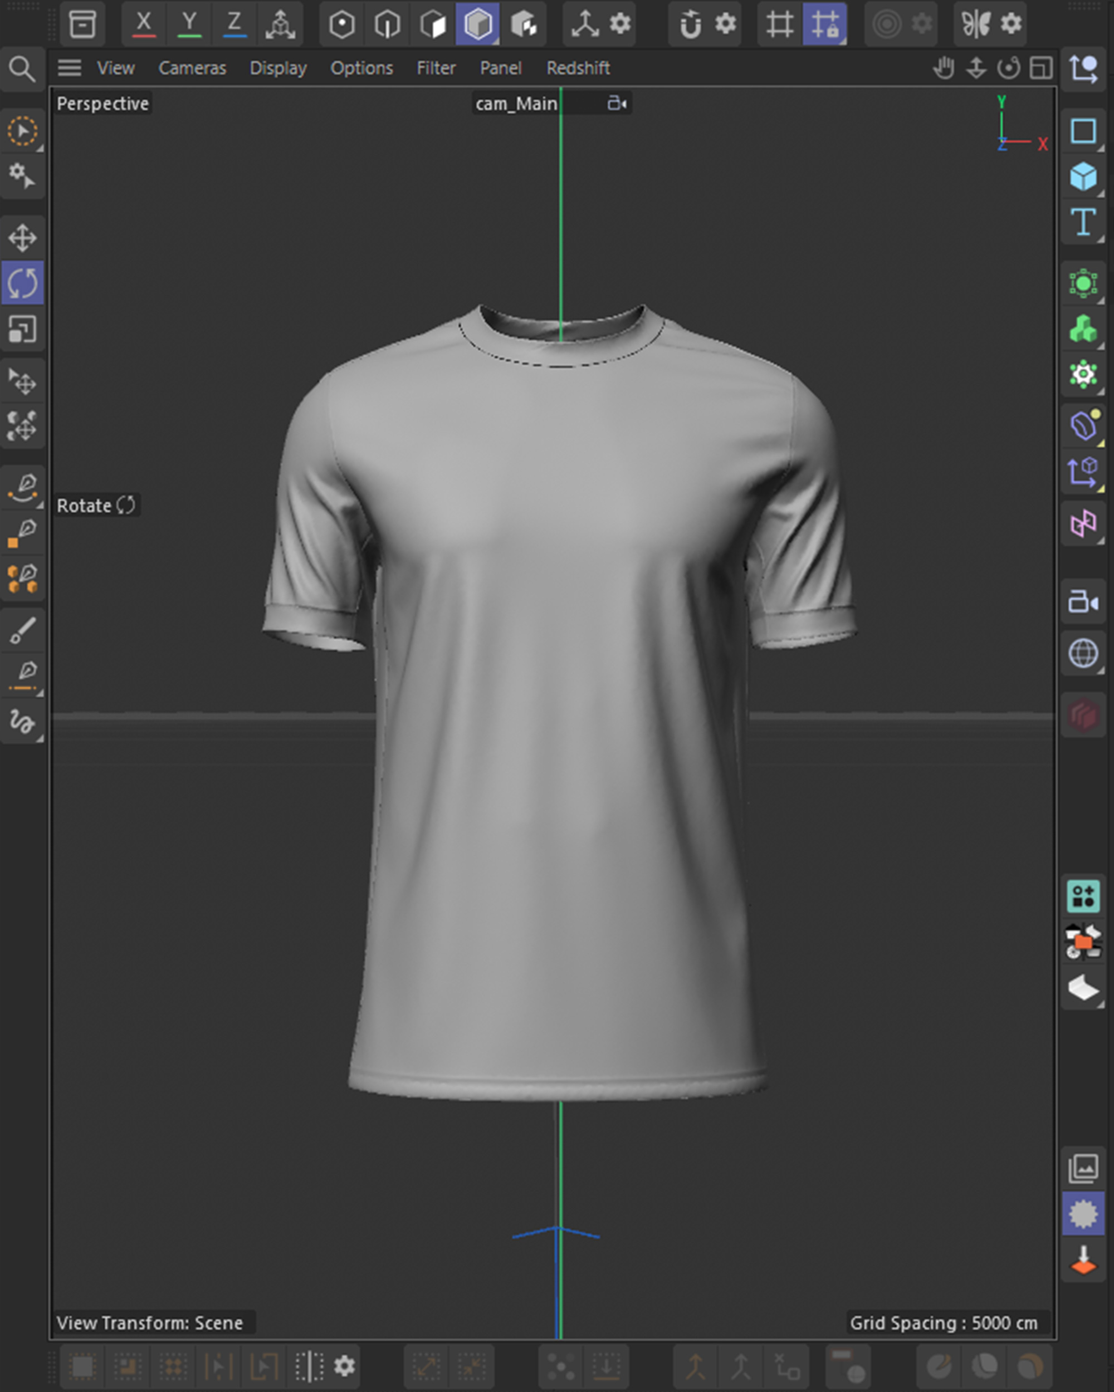This screenshot has width=1114, height=1392.
Task: Click the archive box icon top left
Action: click(82, 24)
